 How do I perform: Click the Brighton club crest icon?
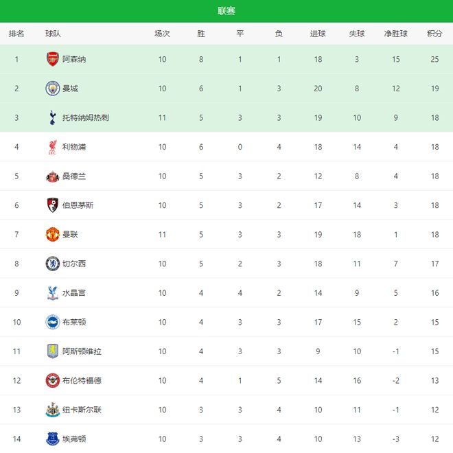click(52, 322)
